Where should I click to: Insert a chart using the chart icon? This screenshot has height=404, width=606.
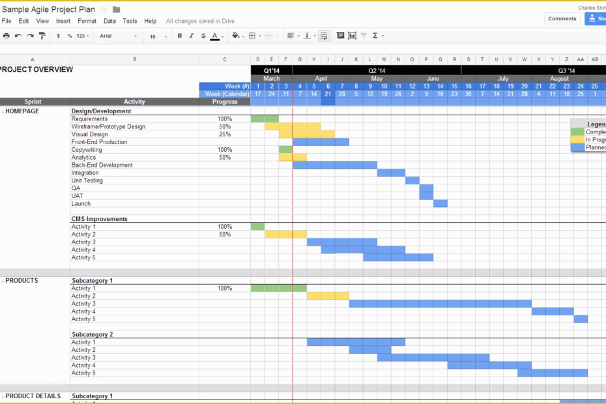coord(353,36)
